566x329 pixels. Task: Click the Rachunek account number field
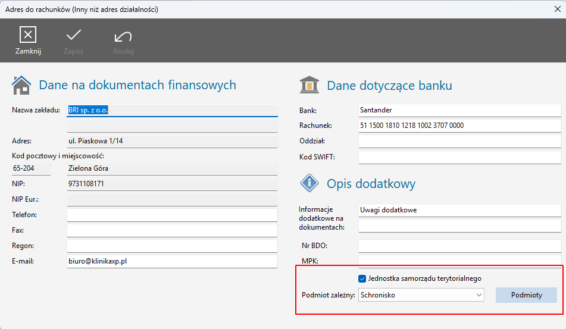[459, 126]
